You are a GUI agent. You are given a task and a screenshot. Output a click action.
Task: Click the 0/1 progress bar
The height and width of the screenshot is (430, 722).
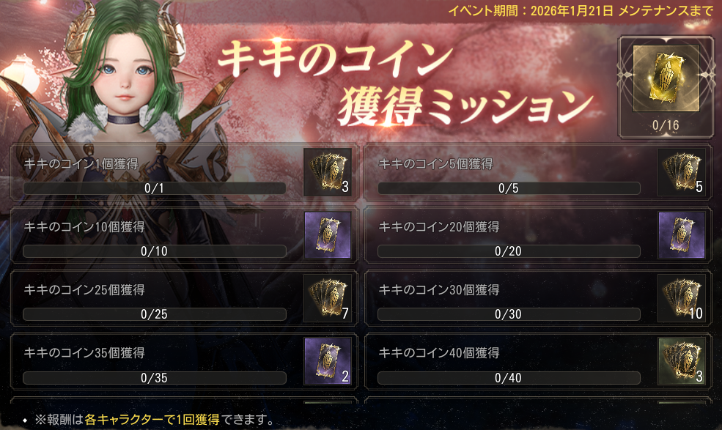pos(154,188)
